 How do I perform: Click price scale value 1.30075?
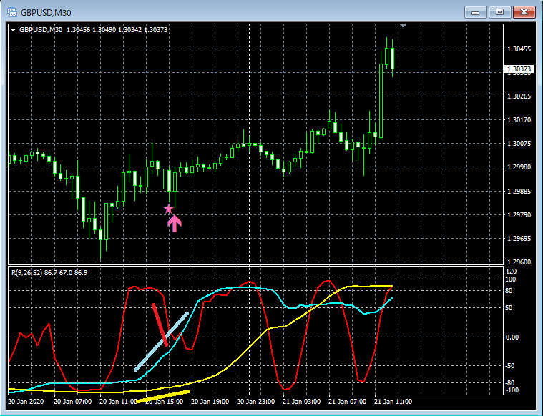[519, 144]
